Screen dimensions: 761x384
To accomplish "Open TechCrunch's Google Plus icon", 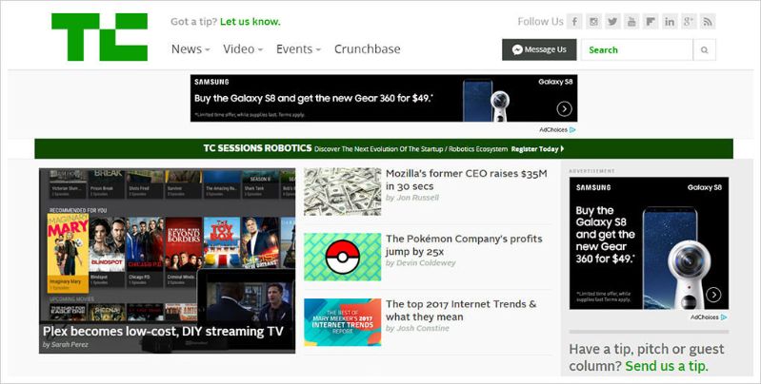I will click(x=689, y=21).
